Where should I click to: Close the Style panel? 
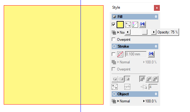157,8
